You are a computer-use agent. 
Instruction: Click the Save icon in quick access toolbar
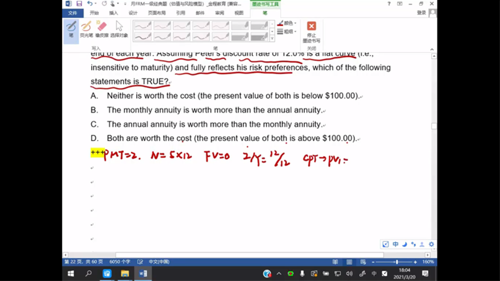[x=79, y=4]
